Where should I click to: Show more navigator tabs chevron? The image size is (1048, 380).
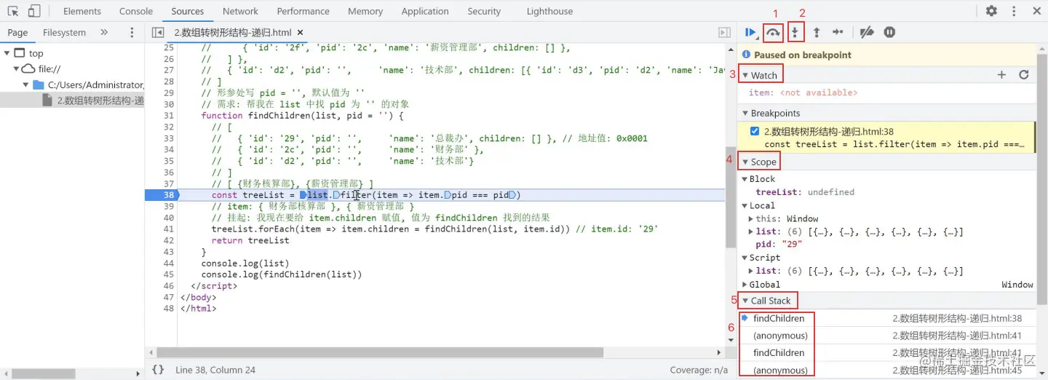[x=104, y=33]
